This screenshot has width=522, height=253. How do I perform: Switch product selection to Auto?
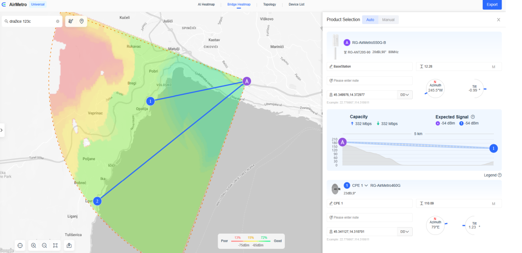370,19
